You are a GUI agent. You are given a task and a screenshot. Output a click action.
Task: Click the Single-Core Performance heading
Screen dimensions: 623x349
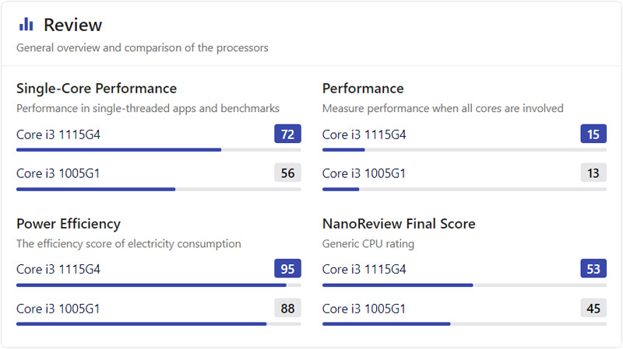coord(97,89)
